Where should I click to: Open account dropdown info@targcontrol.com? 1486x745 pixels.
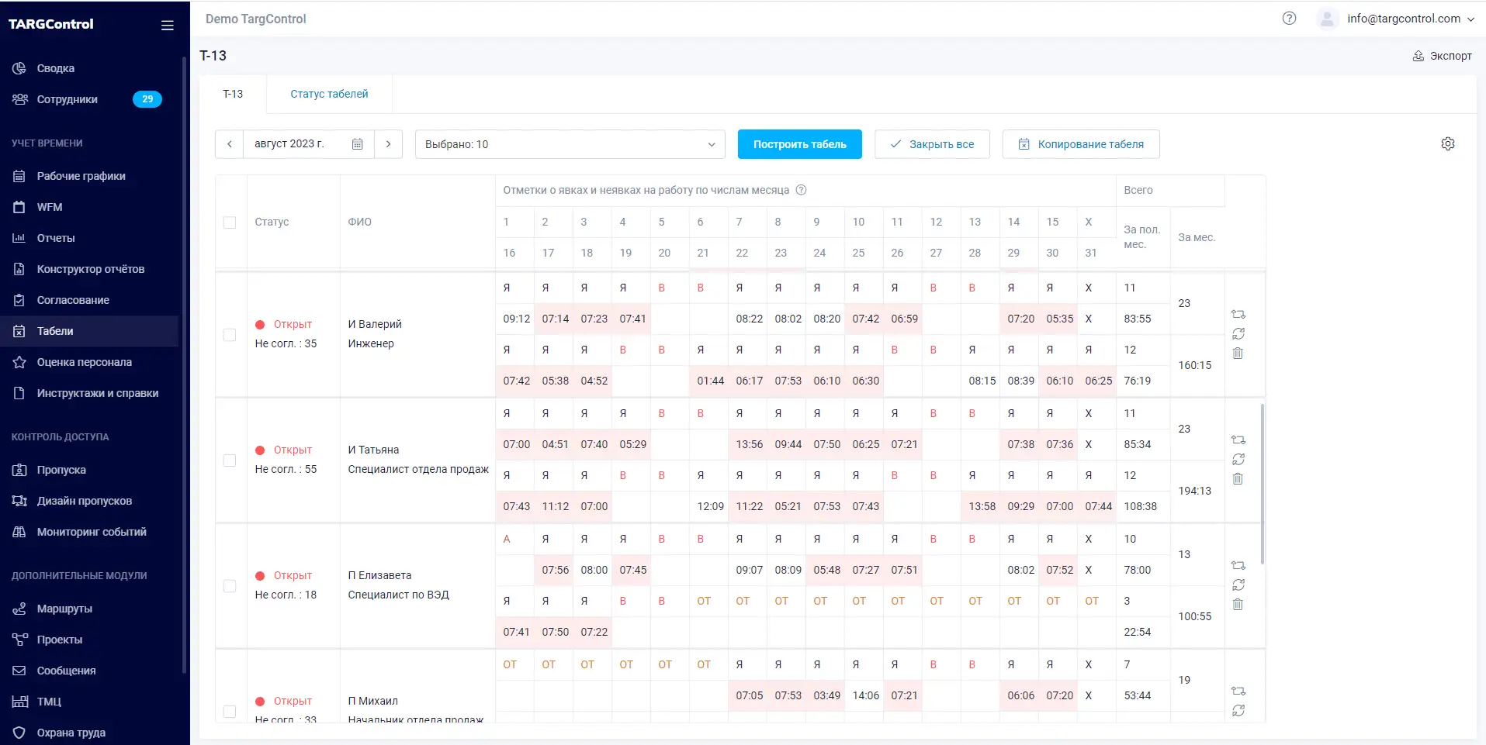point(1411,19)
